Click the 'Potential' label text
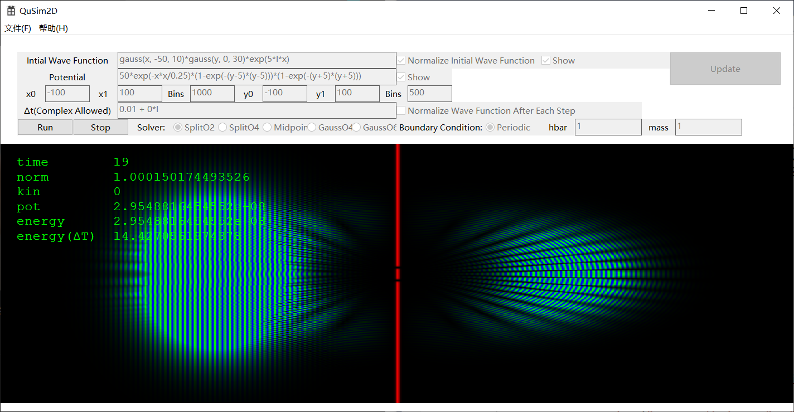 point(67,77)
